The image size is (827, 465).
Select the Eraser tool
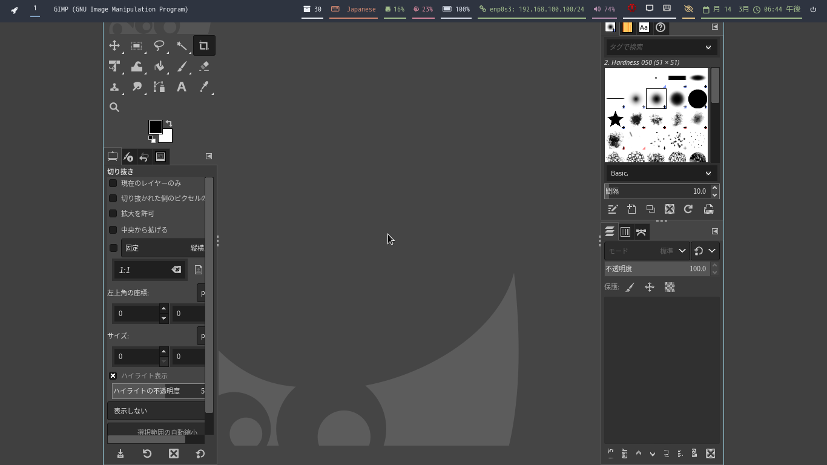(204, 67)
